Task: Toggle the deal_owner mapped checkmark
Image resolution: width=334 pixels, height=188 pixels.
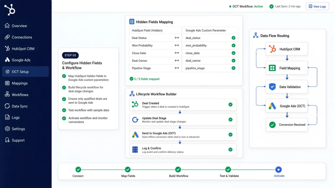Action: coord(234,60)
